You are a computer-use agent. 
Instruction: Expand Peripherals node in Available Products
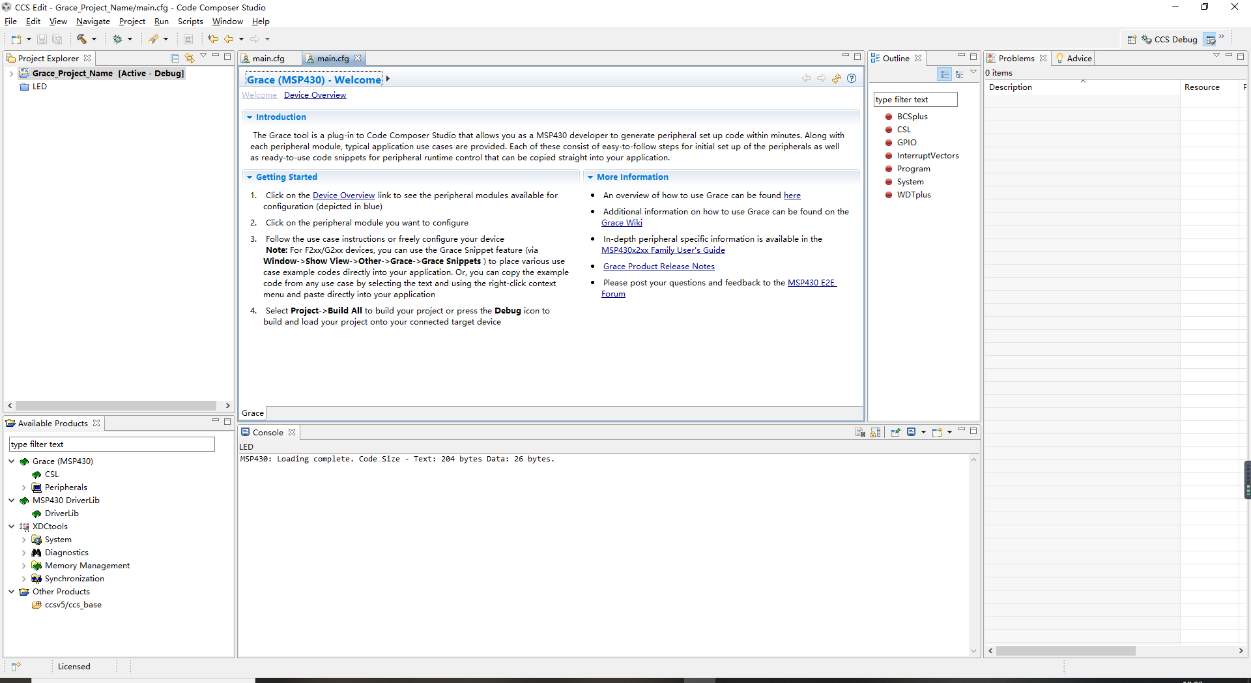[x=23, y=487]
